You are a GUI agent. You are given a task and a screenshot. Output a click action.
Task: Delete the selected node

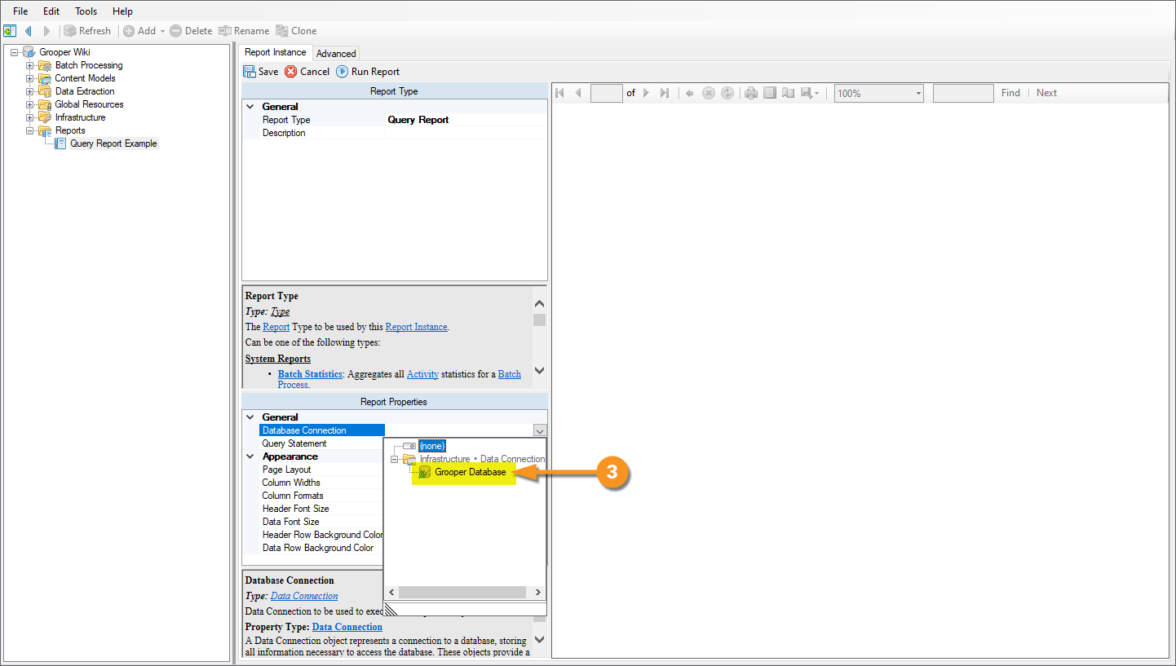(191, 31)
